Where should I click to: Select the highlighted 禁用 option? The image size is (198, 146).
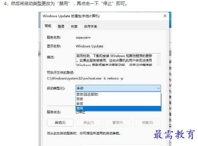(x=118, y=108)
